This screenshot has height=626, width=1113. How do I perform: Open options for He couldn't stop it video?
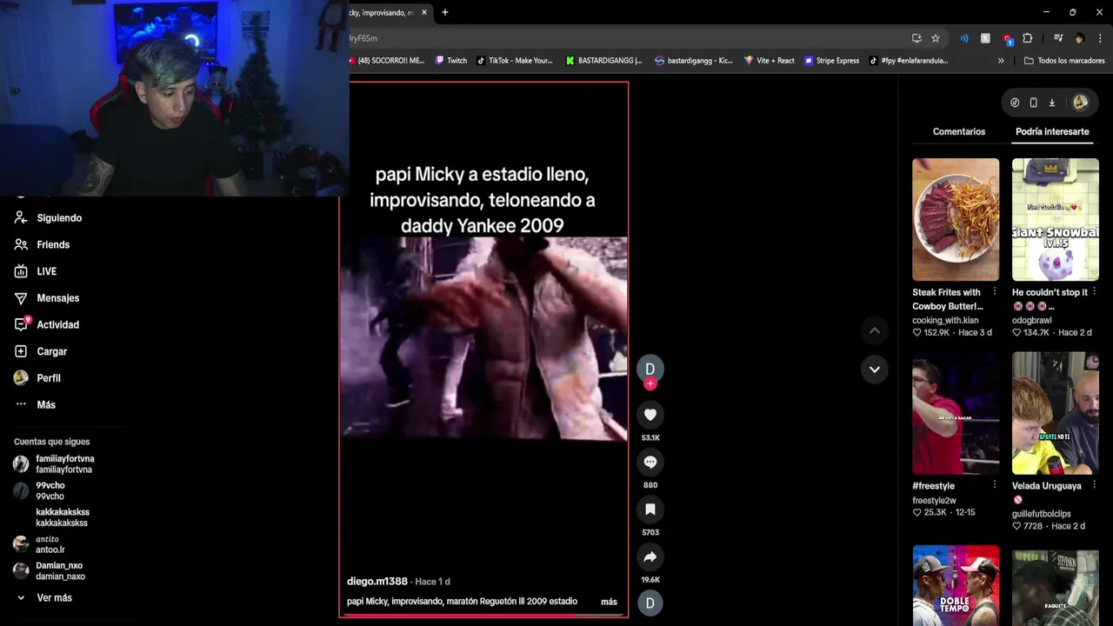[x=1094, y=292]
